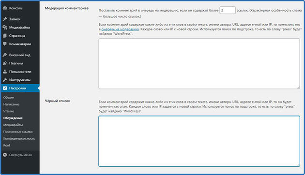Follow the очередь на модерацию link
Image resolution: width=305 pixels, height=175 pixels.
tap(120, 29)
